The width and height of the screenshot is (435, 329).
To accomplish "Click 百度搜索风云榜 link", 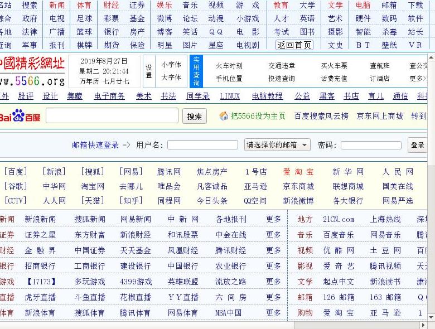I will pos(321,116).
